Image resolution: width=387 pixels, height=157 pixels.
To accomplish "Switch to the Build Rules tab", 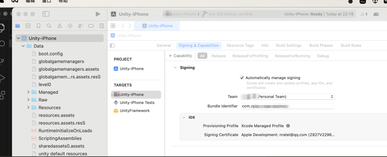I will point(351,45).
